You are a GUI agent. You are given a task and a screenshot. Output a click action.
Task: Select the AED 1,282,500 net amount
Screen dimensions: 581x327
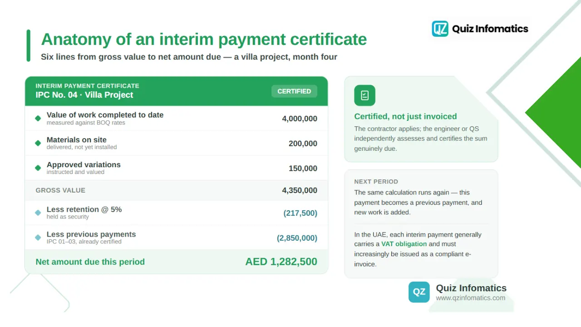coord(281,262)
